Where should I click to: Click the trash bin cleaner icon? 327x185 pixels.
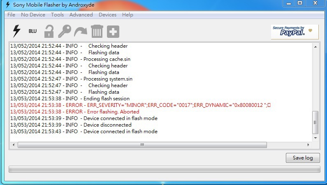(97, 31)
